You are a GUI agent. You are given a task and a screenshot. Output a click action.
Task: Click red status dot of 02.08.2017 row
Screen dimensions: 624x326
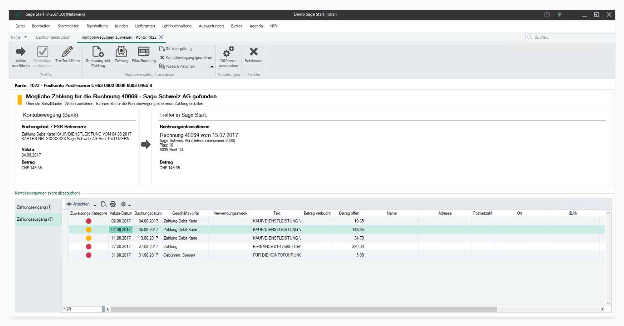click(x=88, y=221)
